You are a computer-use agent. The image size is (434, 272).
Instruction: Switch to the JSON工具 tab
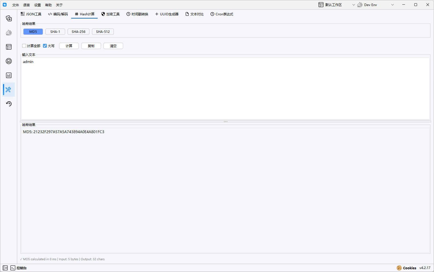point(31,14)
